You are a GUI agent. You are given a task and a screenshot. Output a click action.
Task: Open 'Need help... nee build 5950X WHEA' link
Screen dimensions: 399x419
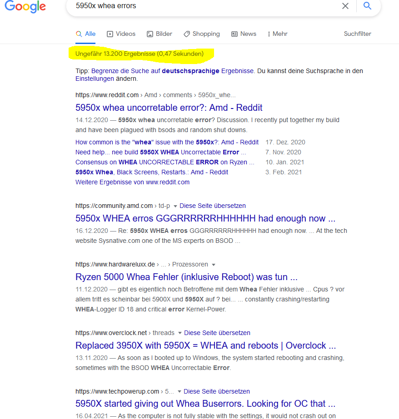(x=160, y=153)
